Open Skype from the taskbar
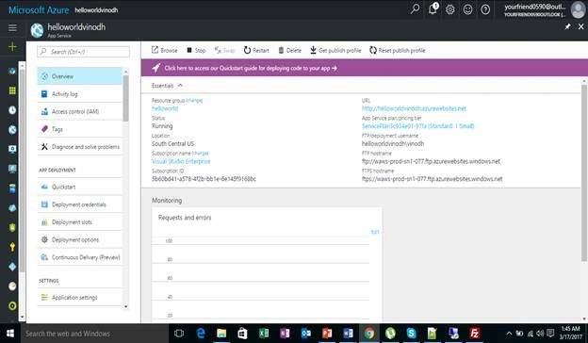588x343 pixels. tap(412, 334)
